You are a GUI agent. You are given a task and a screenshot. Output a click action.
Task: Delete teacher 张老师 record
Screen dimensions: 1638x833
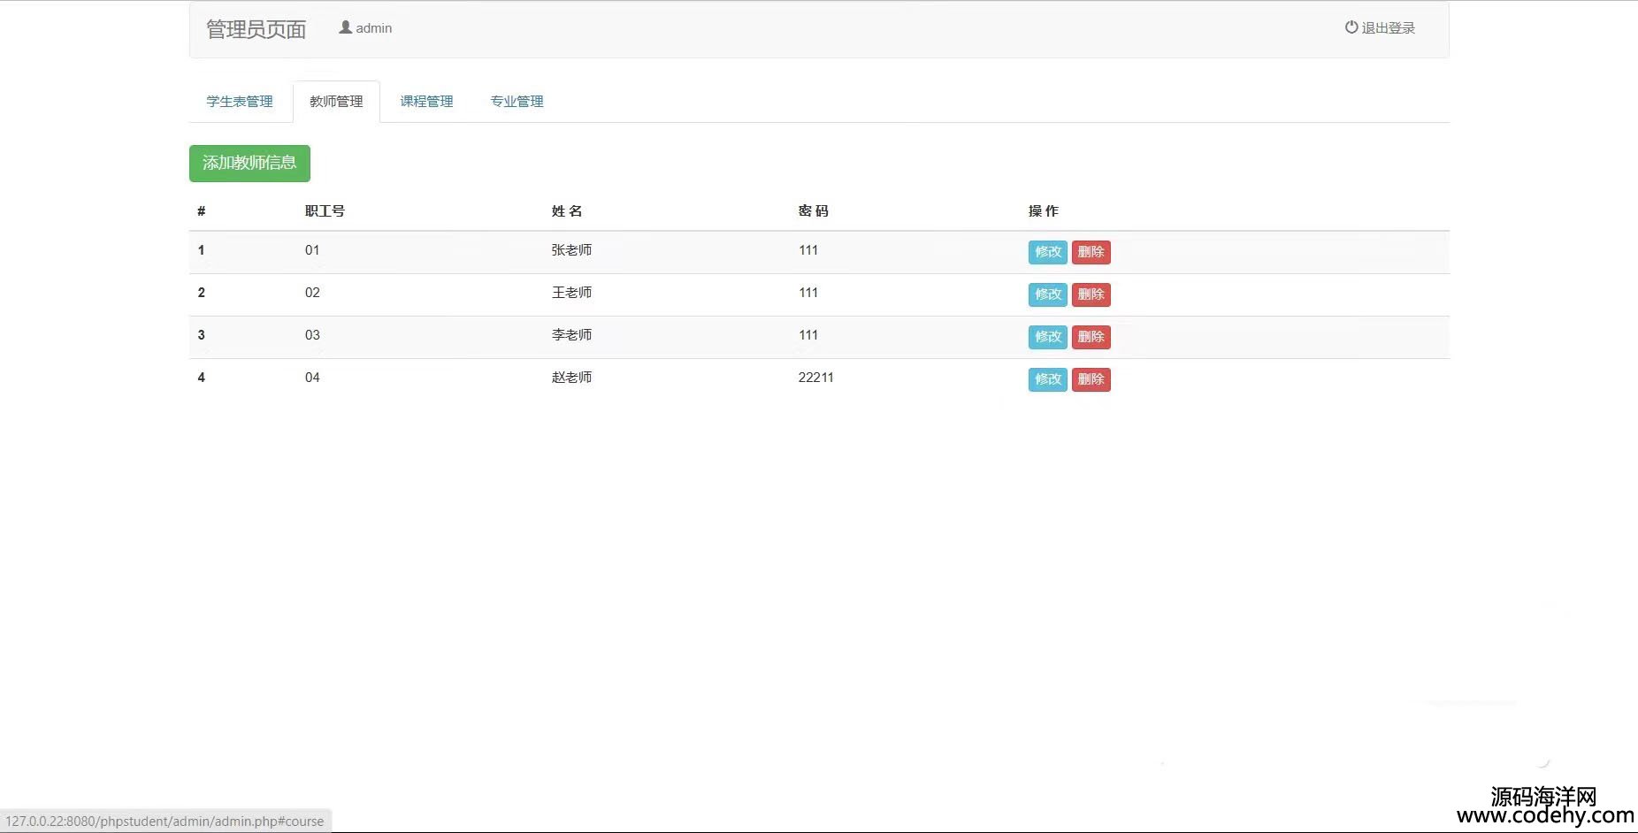(1091, 252)
